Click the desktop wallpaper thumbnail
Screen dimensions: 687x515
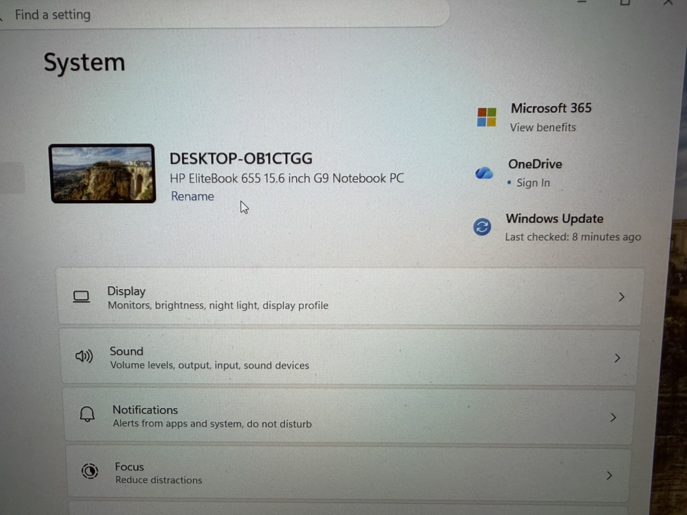click(102, 174)
